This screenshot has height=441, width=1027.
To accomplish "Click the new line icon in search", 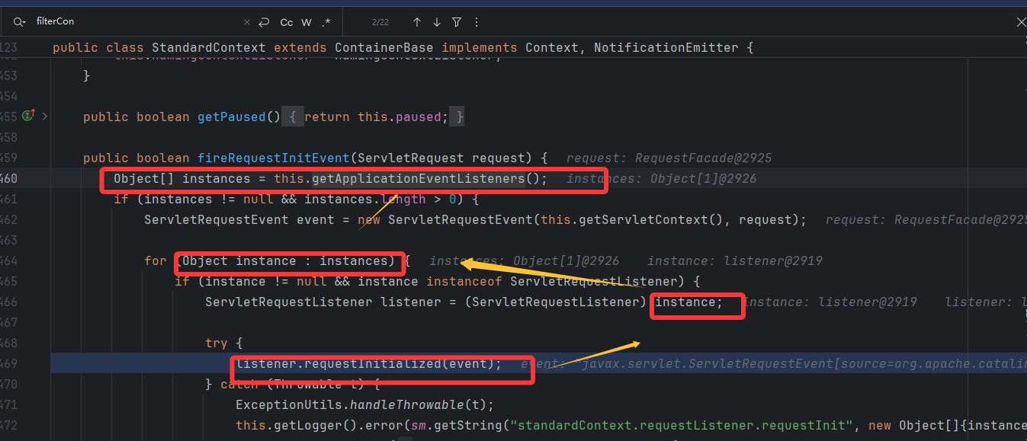I will click(x=265, y=22).
